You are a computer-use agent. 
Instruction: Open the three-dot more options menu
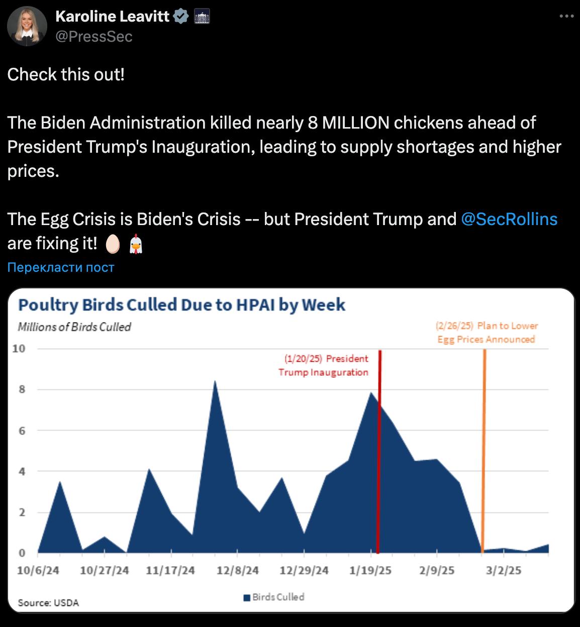click(566, 17)
